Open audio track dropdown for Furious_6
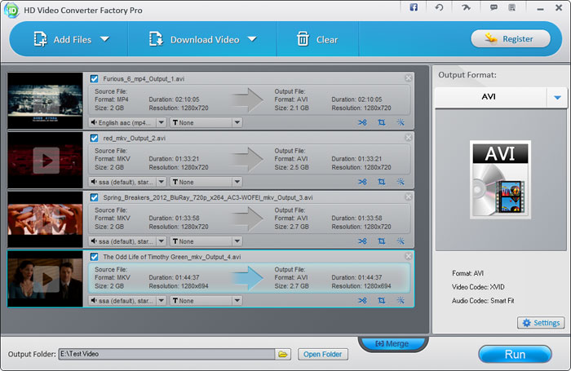571x371 pixels. 162,122
